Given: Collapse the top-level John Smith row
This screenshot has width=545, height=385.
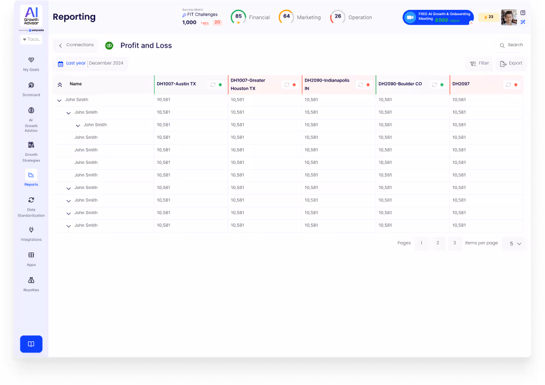Looking at the screenshot, I should coord(59,100).
